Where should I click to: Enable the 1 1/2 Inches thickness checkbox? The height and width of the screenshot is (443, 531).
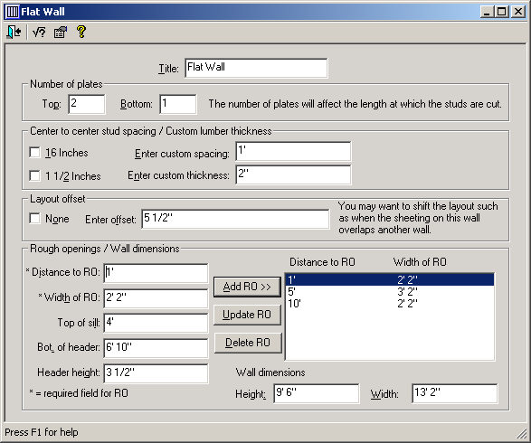34,176
